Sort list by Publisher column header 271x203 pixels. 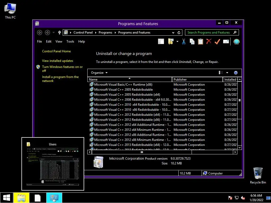pos(197,79)
